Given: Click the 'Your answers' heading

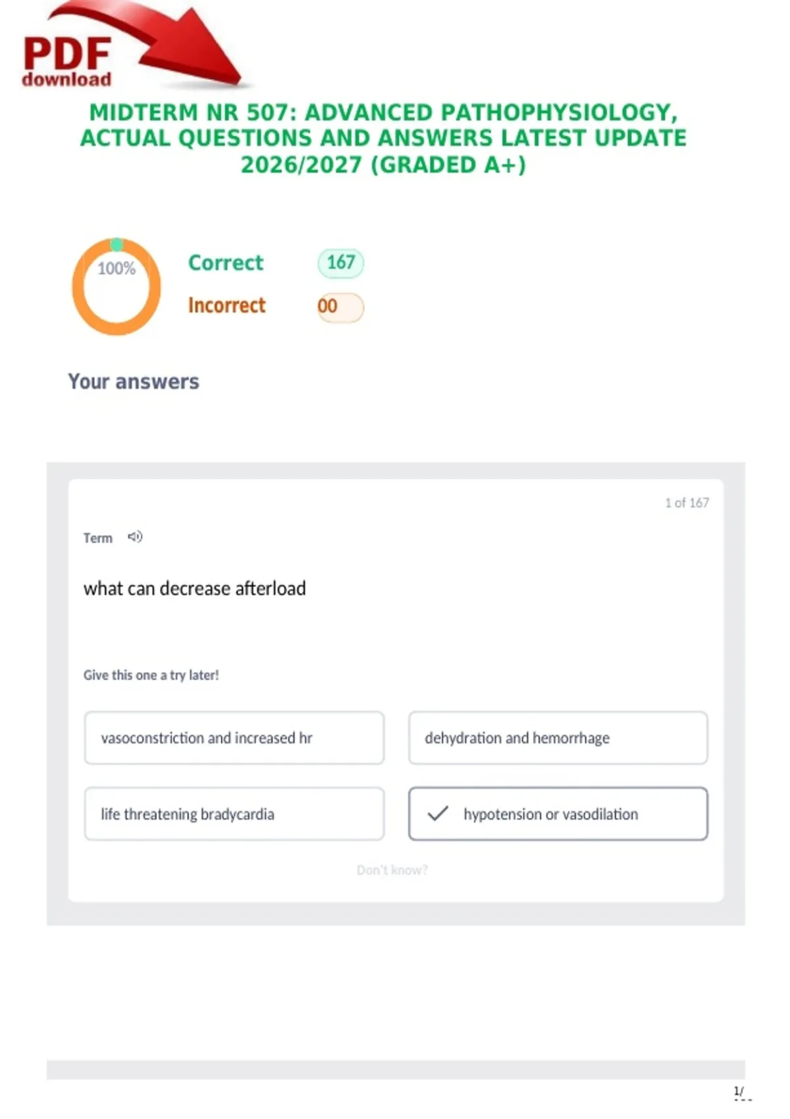Looking at the screenshot, I should tap(134, 382).
